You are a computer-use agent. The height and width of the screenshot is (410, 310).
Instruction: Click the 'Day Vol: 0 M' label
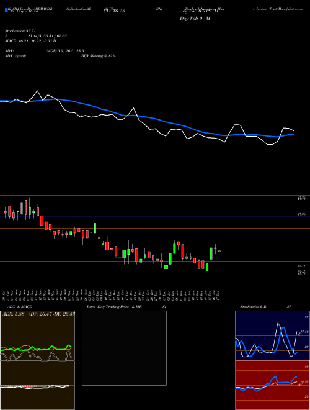195,19
